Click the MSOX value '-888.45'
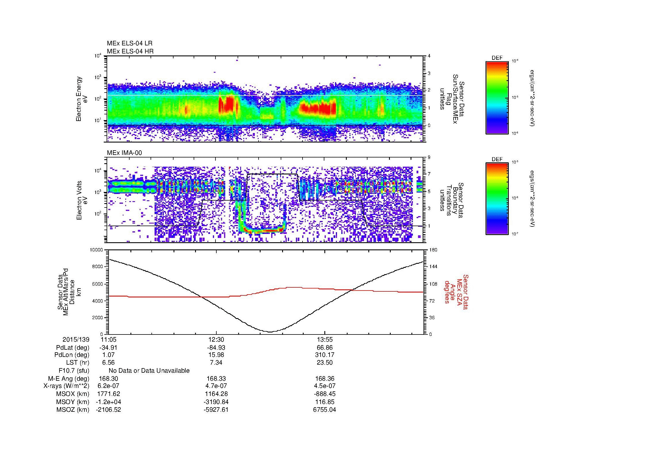The height and width of the screenshot is (475, 672). [x=325, y=394]
